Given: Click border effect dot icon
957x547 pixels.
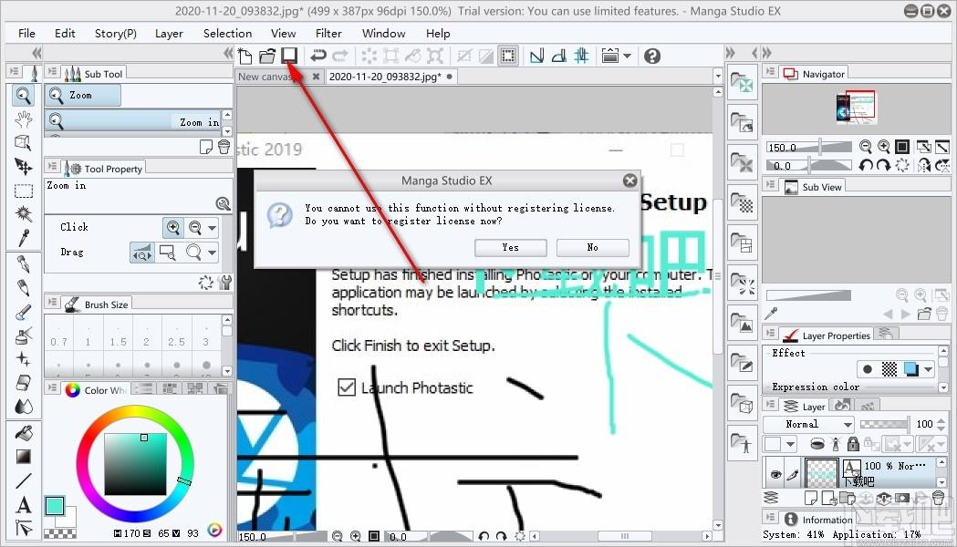Looking at the screenshot, I should tap(868, 369).
